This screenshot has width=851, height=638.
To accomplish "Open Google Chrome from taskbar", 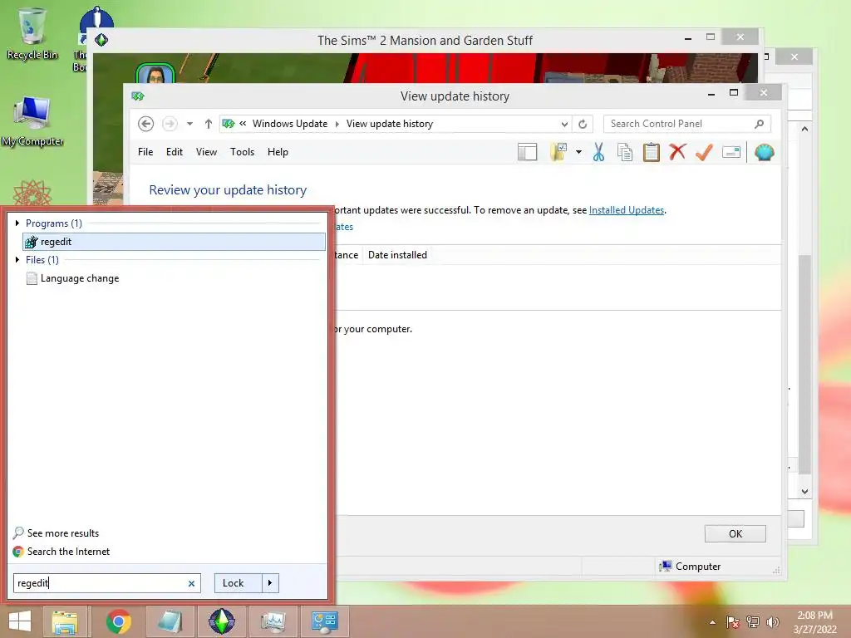I will click(119, 621).
